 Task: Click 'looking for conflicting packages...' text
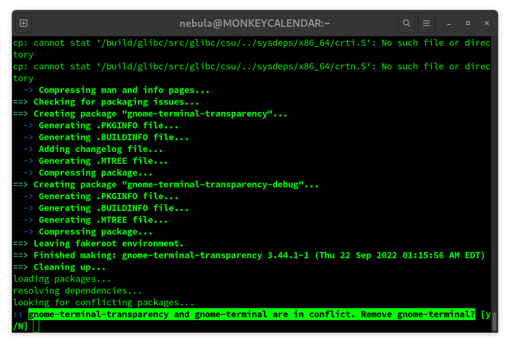click(x=104, y=302)
